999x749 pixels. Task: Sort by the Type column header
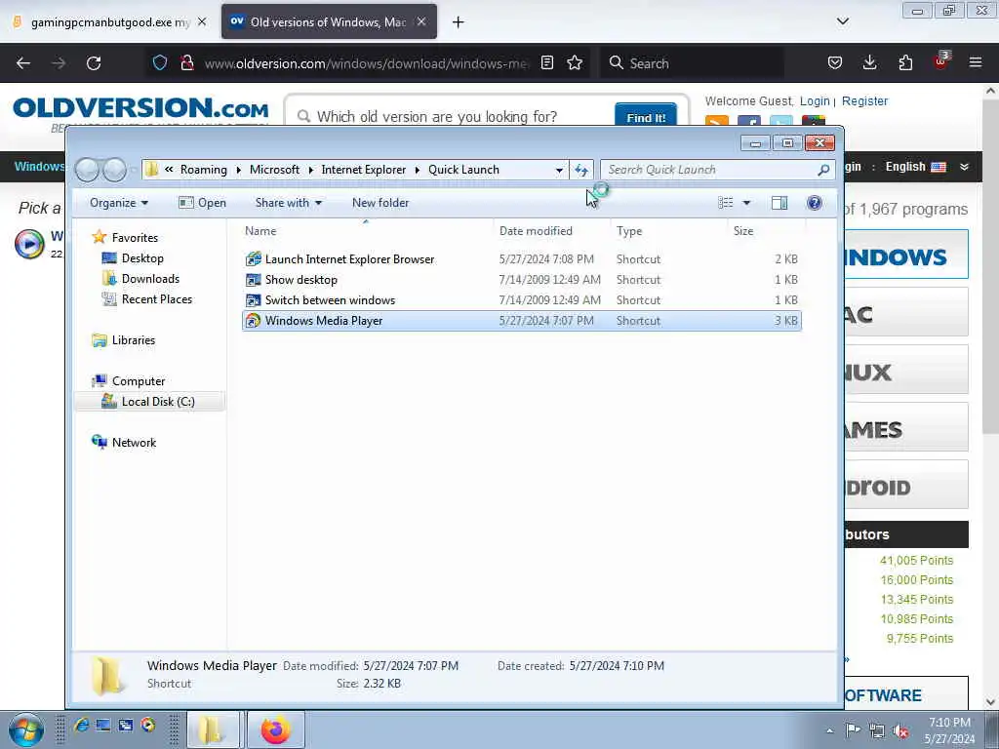coord(668,230)
